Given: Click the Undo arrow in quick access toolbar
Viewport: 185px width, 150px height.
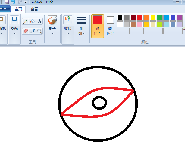Looking at the screenshot, I should click(13, 2).
